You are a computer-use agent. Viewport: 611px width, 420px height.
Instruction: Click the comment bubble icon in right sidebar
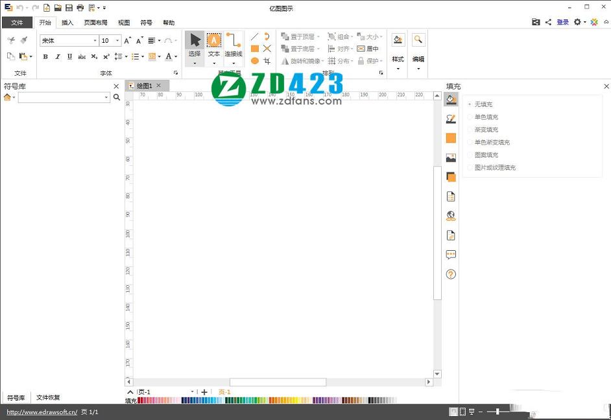(451, 254)
